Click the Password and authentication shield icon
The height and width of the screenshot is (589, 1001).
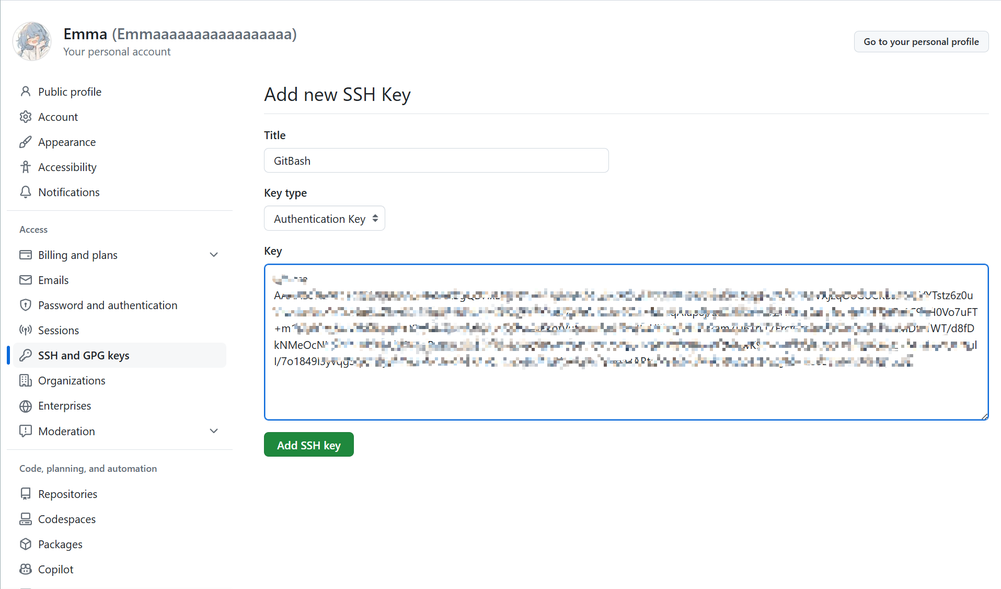(25, 305)
